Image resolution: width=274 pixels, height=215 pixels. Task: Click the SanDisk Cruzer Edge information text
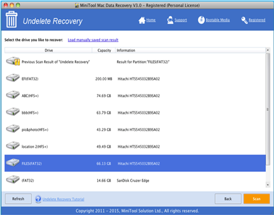point(133,181)
